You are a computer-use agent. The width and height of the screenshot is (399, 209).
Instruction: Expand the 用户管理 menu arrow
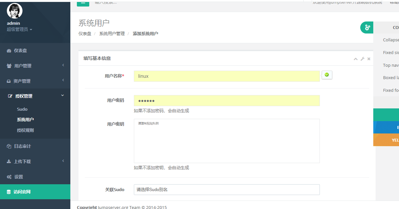tap(63, 65)
